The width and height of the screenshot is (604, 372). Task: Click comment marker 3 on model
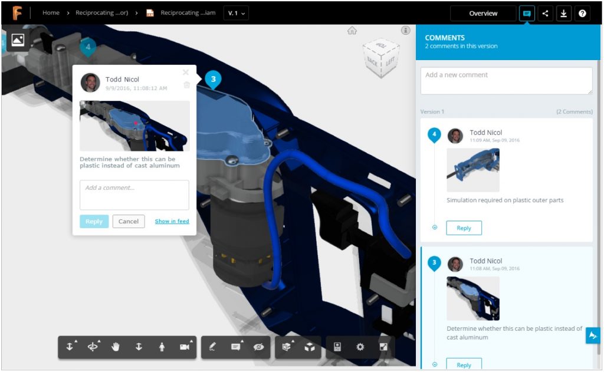coord(213,80)
